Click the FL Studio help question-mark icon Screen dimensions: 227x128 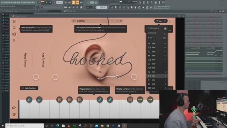click(151, 2)
